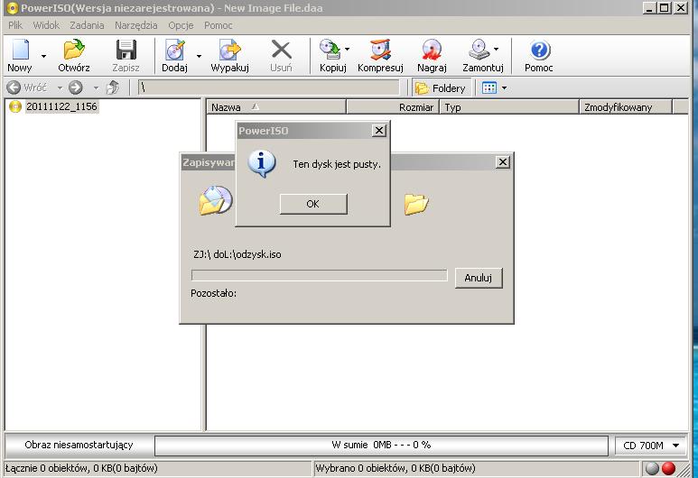The width and height of the screenshot is (698, 478).
Task: Open the Widok menu
Action: (46, 25)
